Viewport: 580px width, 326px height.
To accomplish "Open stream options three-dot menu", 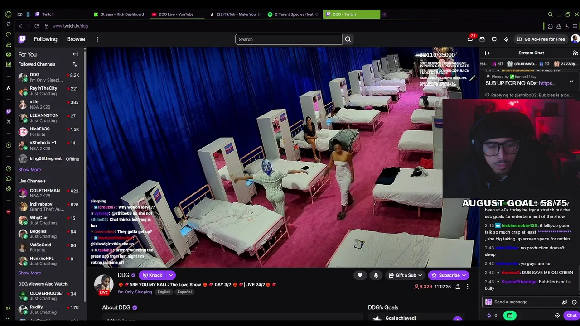I will click(468, 287).
